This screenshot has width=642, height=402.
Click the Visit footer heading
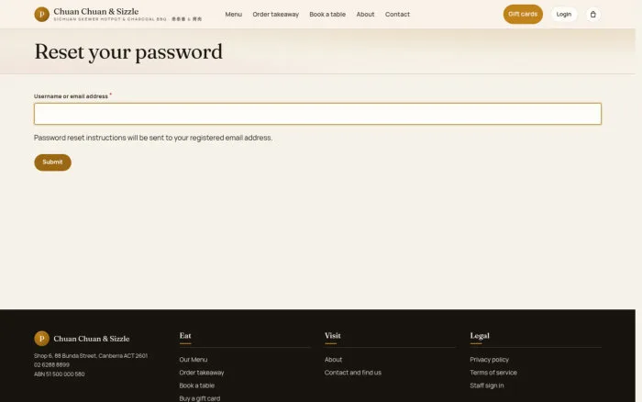pos(332,336)
